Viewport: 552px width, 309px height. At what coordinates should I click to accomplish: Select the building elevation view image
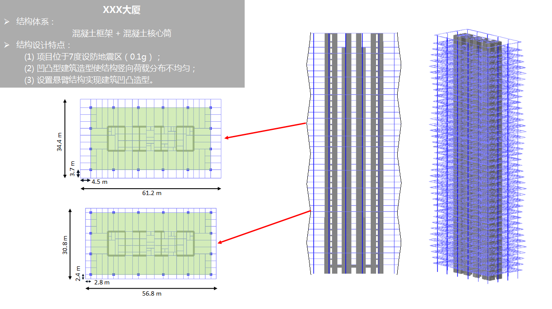[x=354, y=153]
